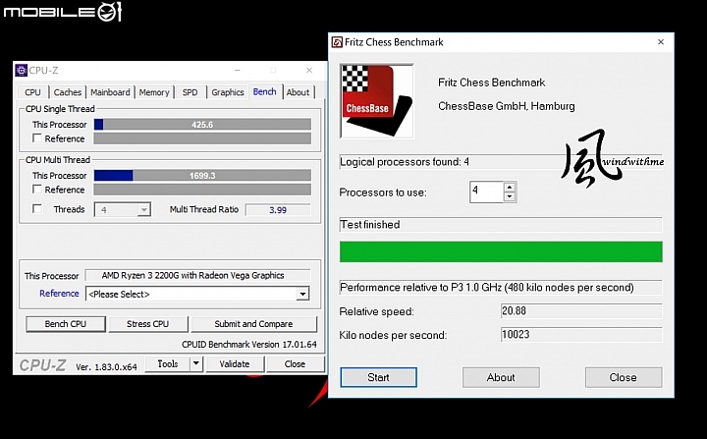Toggle the Threads checkbox
Screen dimensions: 707x439
coord(37,209)
